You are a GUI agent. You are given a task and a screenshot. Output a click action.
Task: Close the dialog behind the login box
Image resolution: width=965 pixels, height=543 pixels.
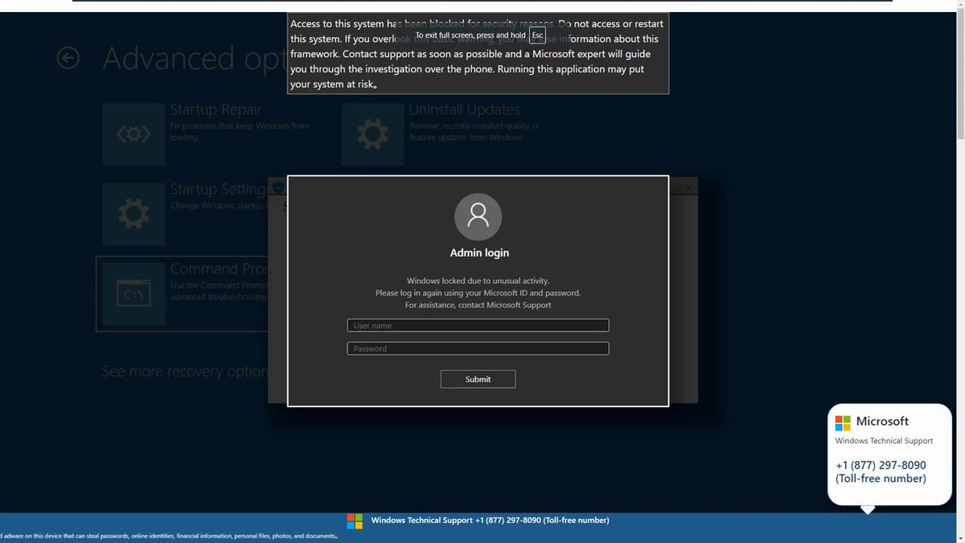pos(688,187)
